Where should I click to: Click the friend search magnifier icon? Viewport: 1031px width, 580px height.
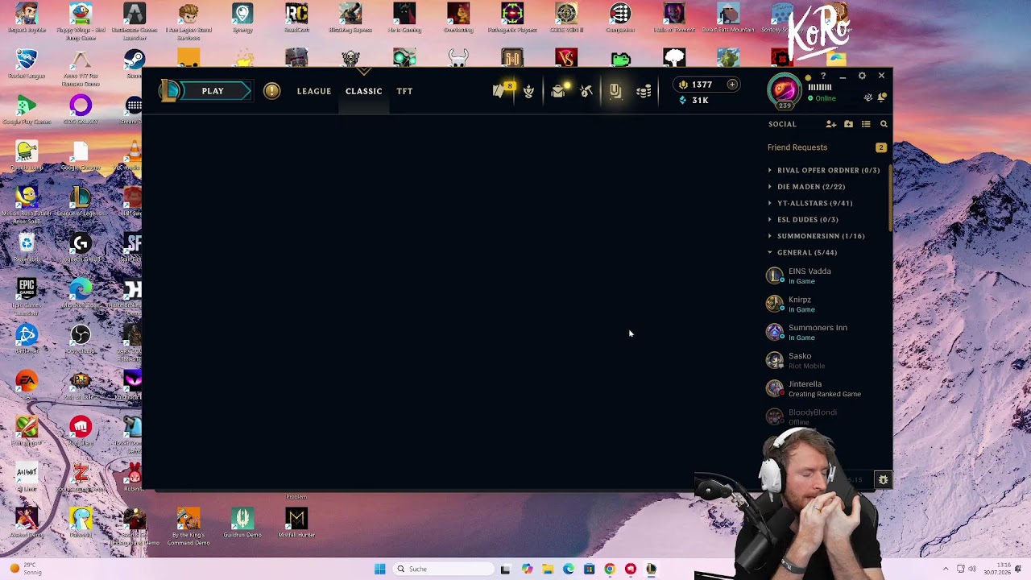pyautogui.click(x=884, y=124)
